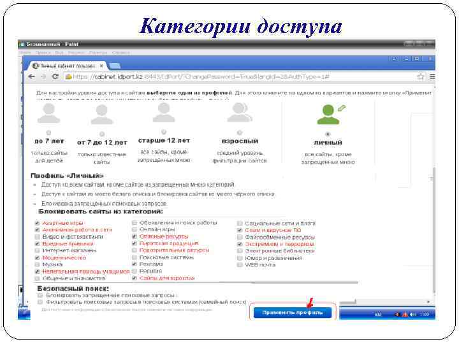The height and width of the screenshot is (344, 459).
Task: Uncheck Пиратская продукция category
Action: (x=135, y=243)
